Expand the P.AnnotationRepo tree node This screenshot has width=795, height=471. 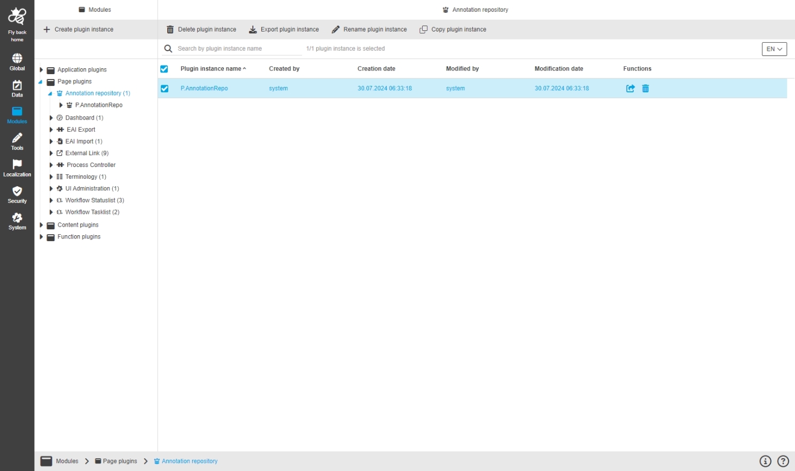pyautogui.click(x=61, y=105)
